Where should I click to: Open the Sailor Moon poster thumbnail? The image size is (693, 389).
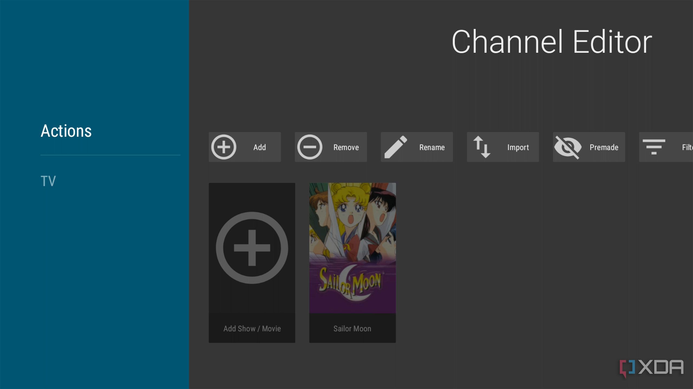point(352,248)
